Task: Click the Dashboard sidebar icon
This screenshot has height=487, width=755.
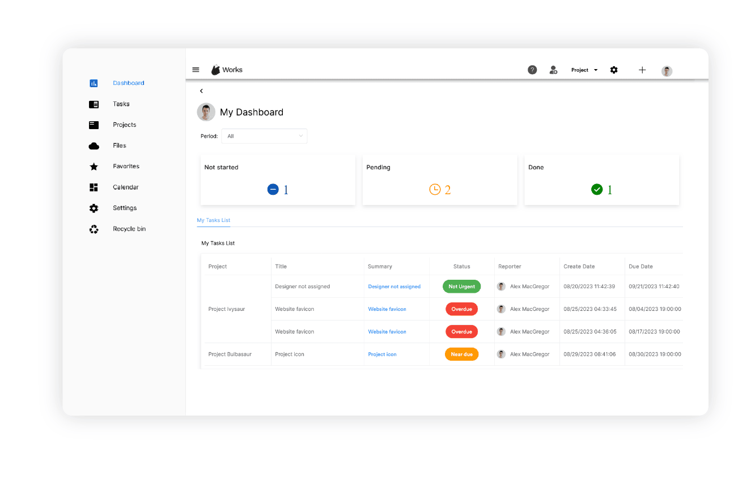Action: 94,83
